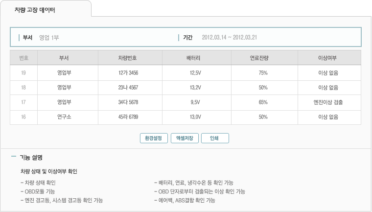Select row number 19
This screenshot has width=372, height=212.
click(23, 73)
